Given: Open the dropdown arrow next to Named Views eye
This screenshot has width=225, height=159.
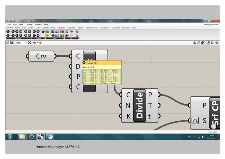Looking at the screenshot, I should 37,43.
